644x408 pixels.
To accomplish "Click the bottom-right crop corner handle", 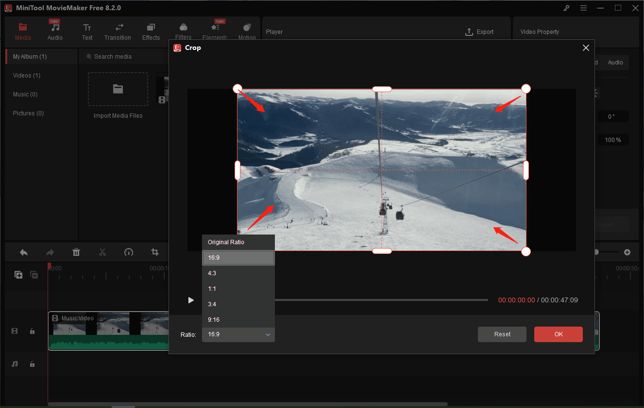I will coord(526,251).
